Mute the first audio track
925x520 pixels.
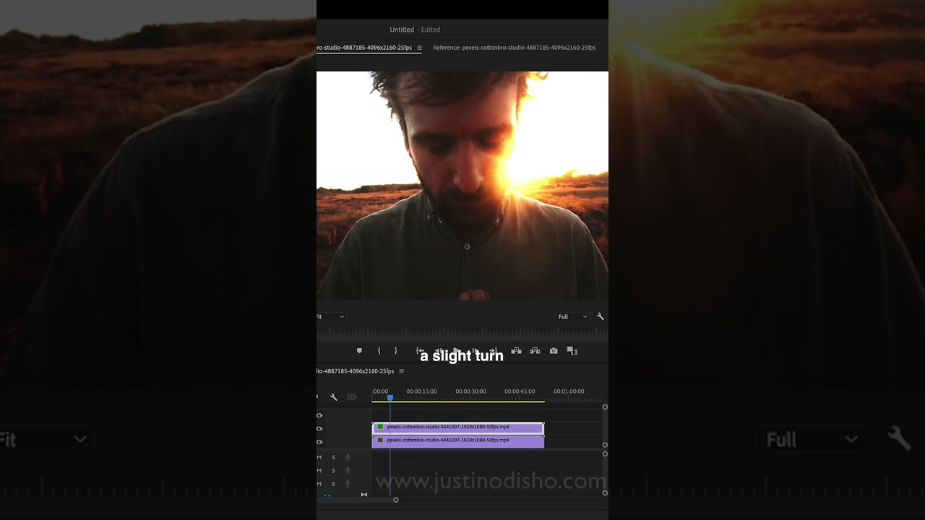tap(319, 457)
